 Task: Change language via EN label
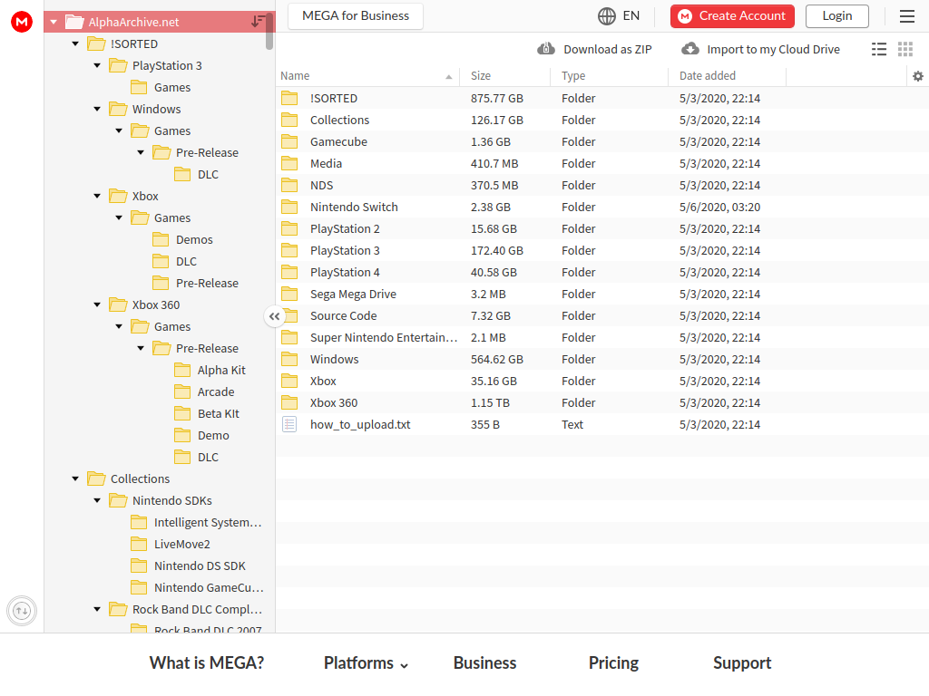click(631, 16)
